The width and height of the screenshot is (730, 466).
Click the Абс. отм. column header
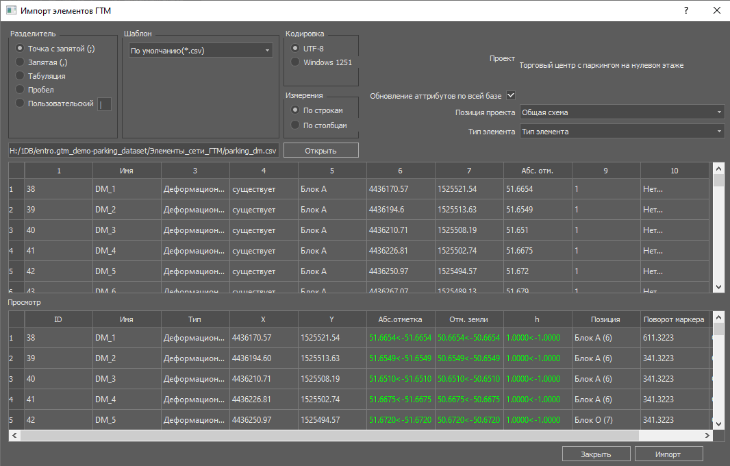pyautogui.click(x=538, y=171)
